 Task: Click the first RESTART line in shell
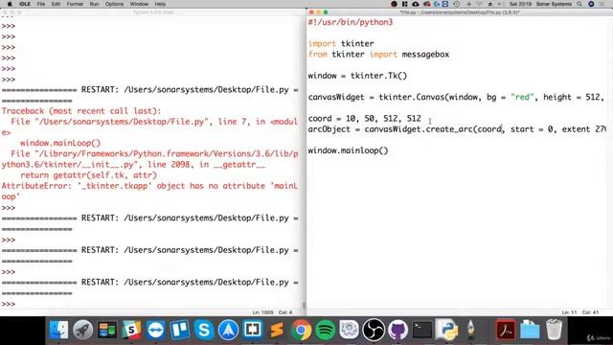pyautogui.click(x=149, y=95)
